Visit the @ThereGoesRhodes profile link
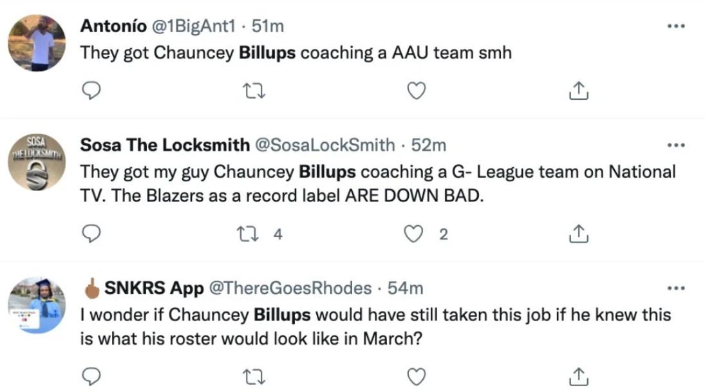Image resolution: width=705 pixels, height=392 pixels. [290, 288]
